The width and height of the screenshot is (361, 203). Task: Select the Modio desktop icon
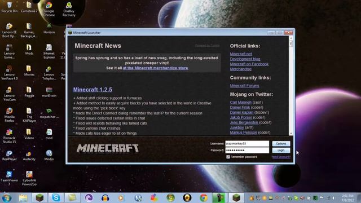coord(49,155)
